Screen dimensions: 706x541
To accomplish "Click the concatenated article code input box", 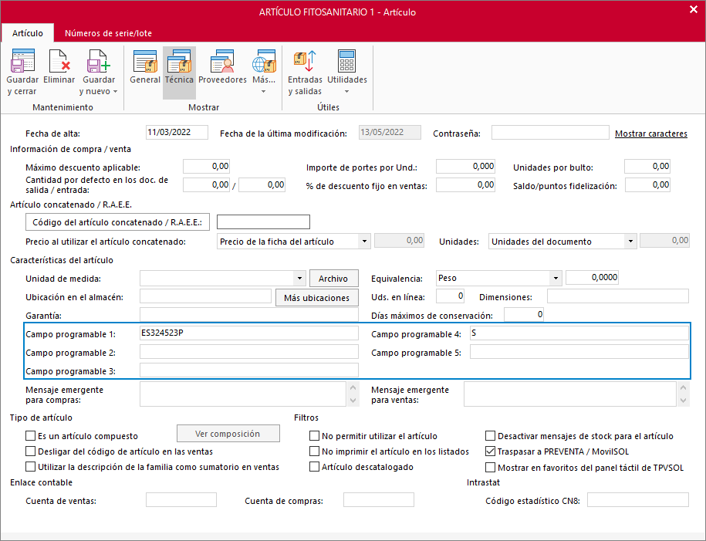I will (x=263, y=221).
